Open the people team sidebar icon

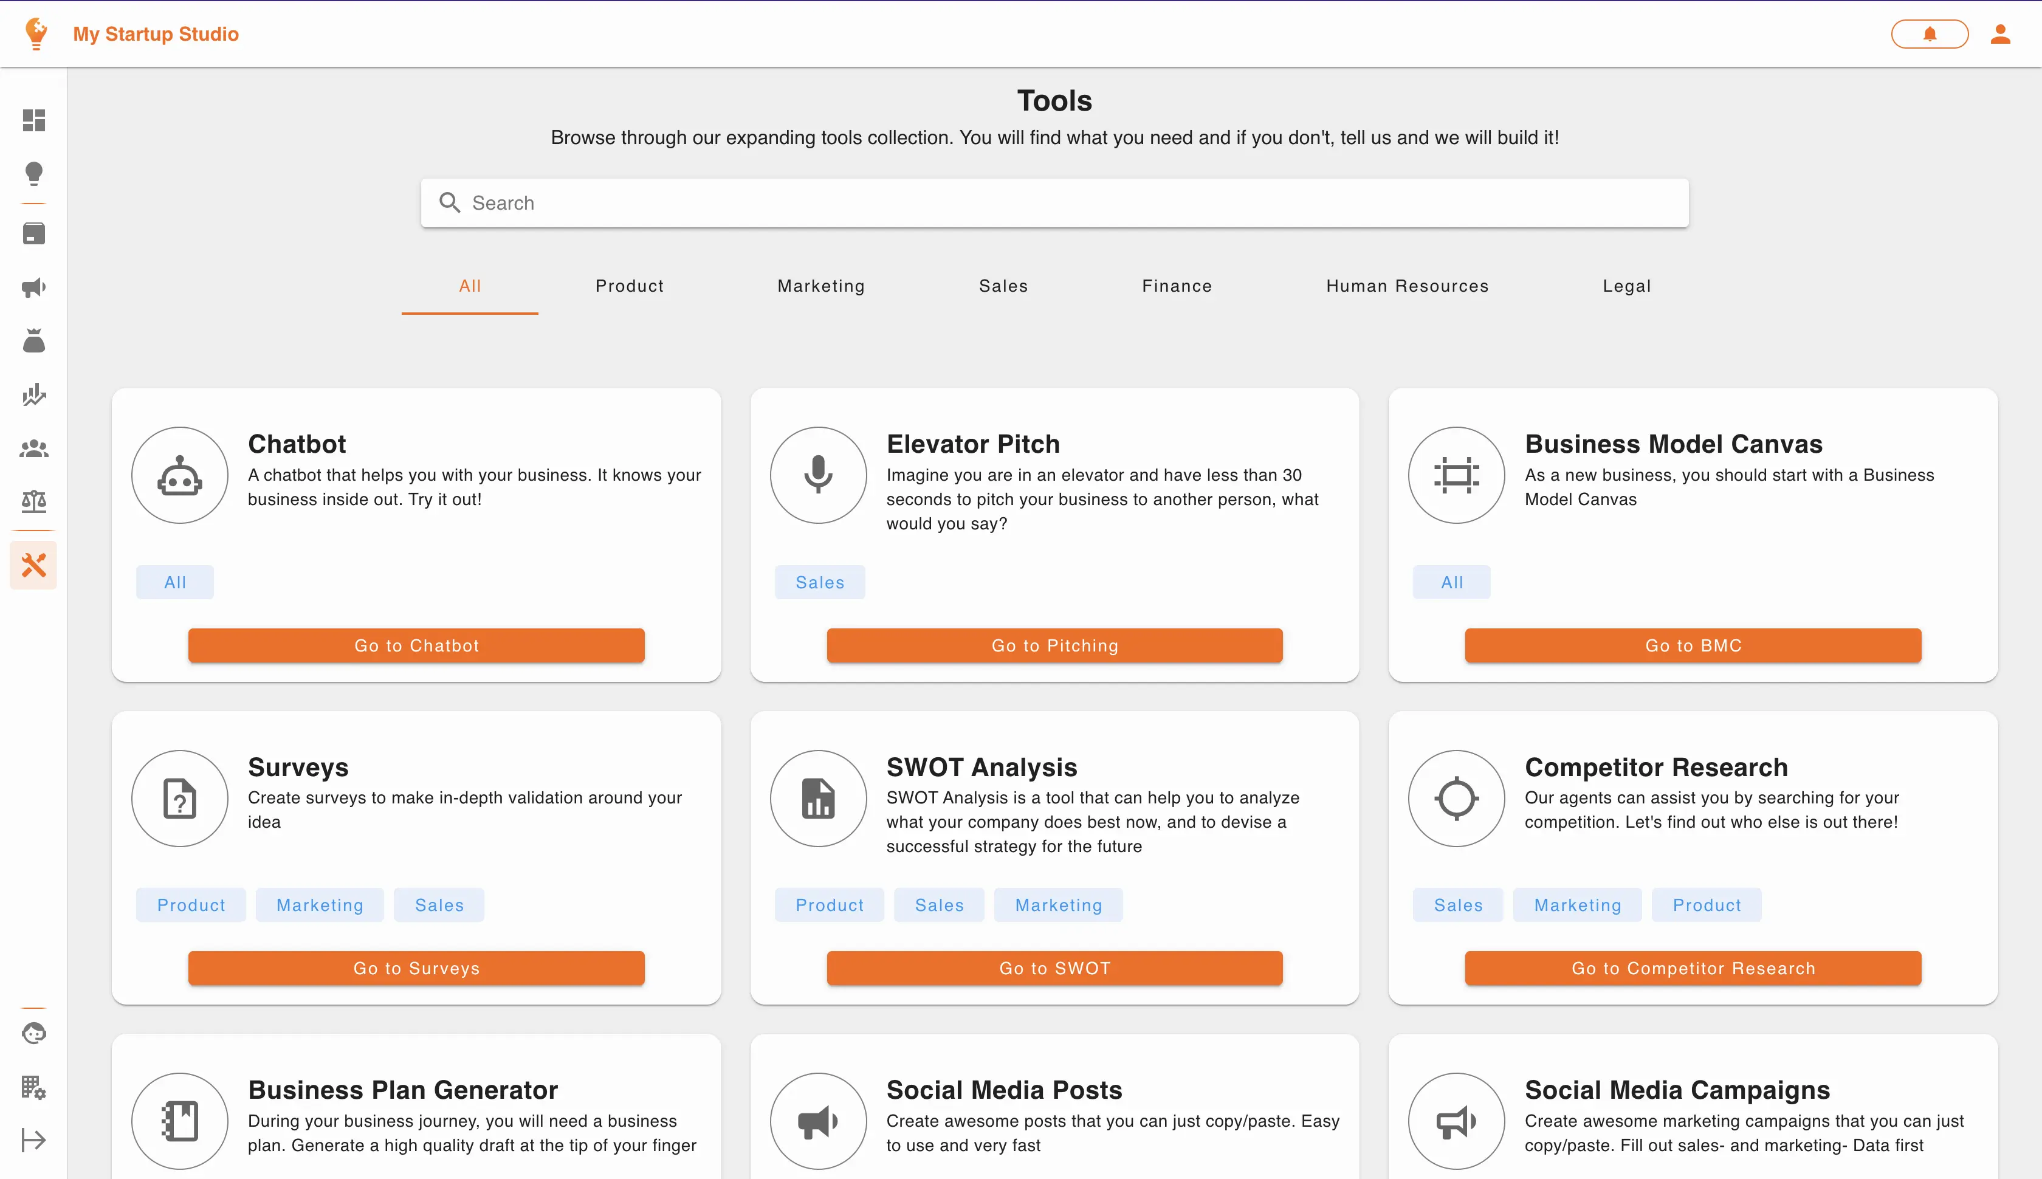tap(33, 448)
